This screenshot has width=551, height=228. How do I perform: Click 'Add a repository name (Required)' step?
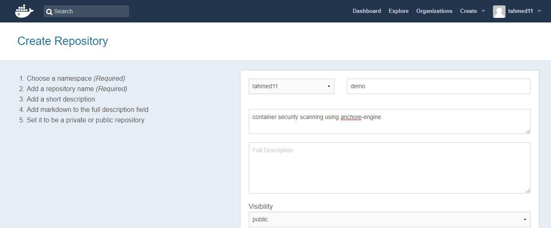(77, 89)
